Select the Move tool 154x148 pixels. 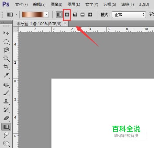tap(6, 33)
